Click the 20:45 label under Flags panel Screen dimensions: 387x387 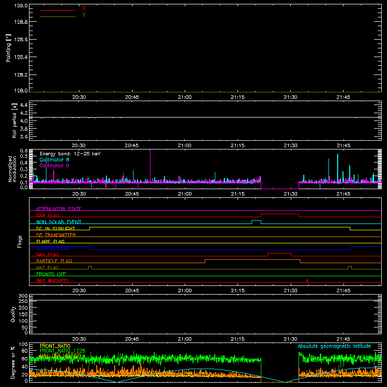[132, 291]
